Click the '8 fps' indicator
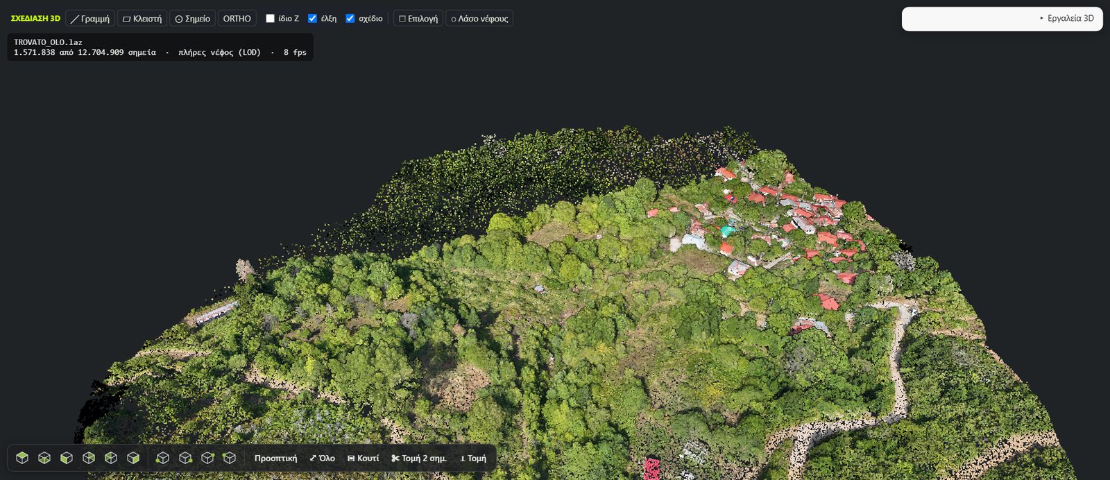Screen dimensions: 1110x480 pyautogui.click(x=295, y=53)
